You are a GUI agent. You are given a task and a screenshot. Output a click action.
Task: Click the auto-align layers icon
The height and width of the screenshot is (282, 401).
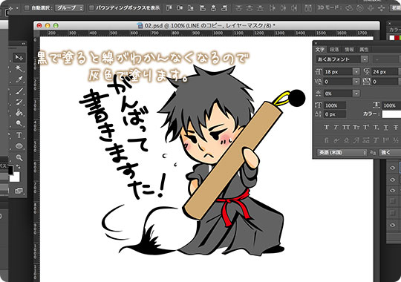point(308,8)
